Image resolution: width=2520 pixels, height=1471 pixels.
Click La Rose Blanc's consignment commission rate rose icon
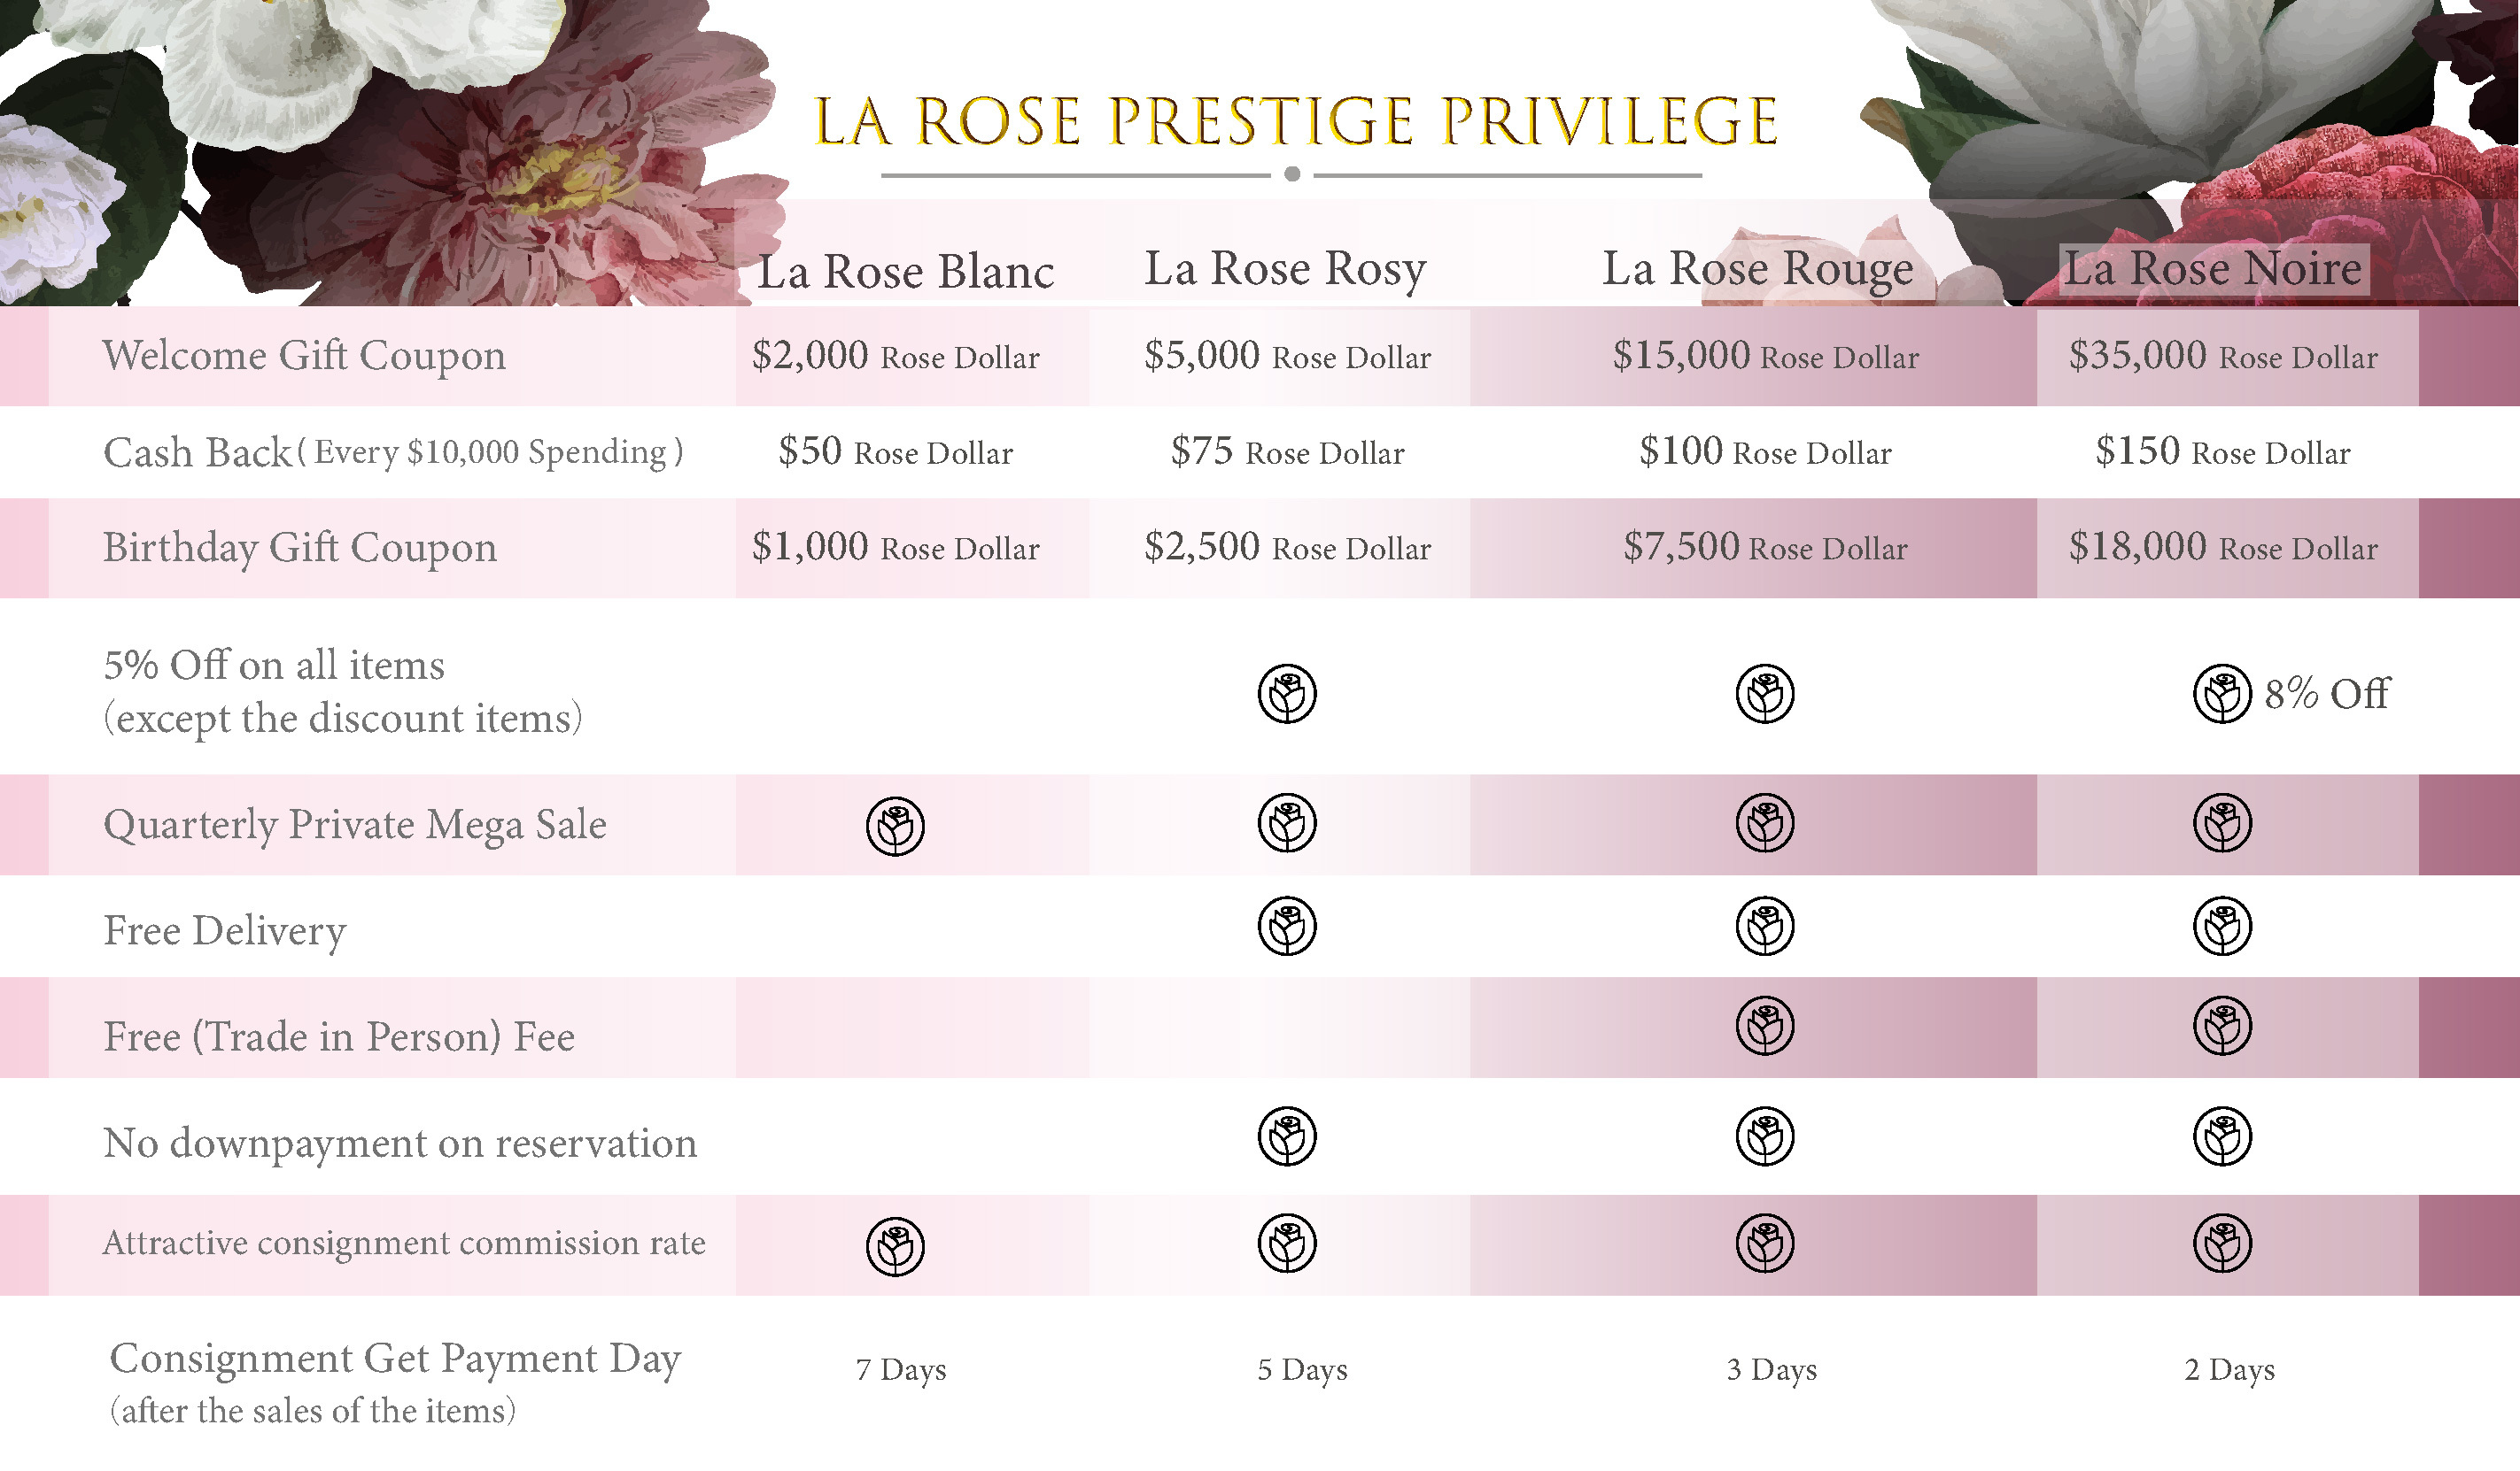tap(895, 1245)
